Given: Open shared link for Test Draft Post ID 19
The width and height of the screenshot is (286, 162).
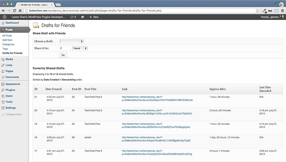Looking at the screenshot, I should click(156, 126).
